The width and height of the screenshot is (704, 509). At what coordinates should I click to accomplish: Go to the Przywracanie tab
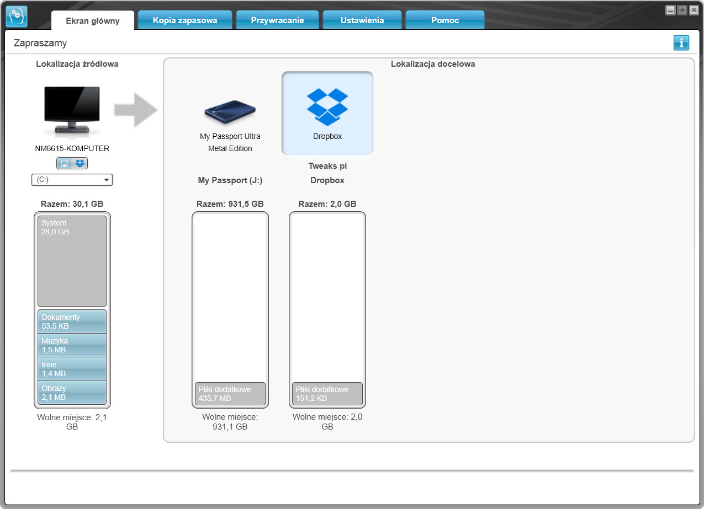[x=277, y=20]
